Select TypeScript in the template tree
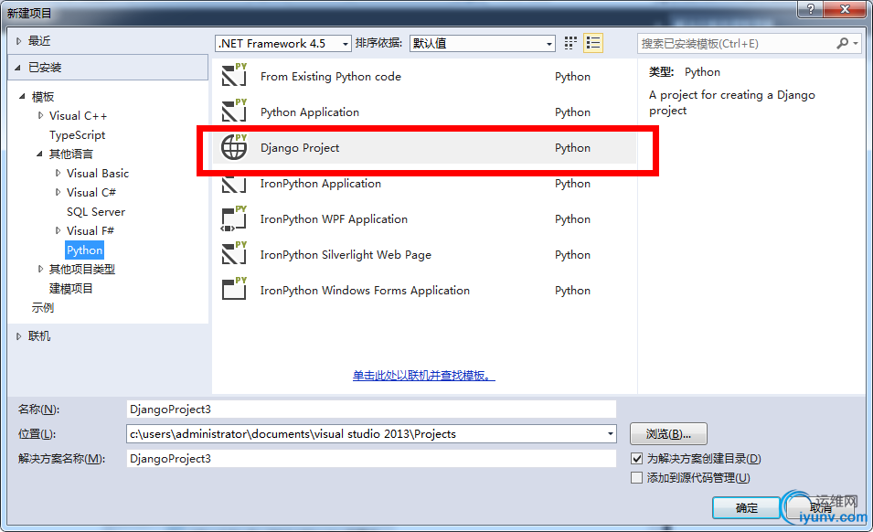This screenshot has width=873, height=532. 78,134
